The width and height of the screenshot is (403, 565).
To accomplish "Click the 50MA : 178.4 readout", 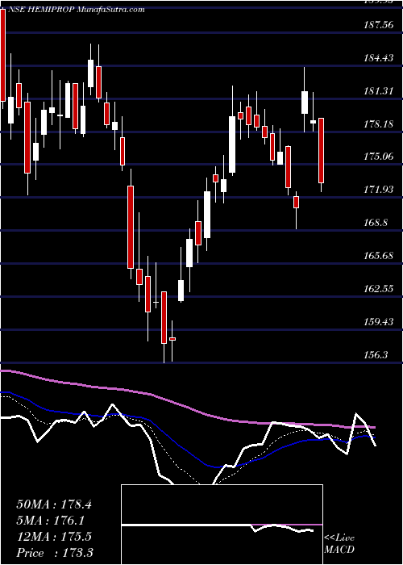I will coord(54,504).
